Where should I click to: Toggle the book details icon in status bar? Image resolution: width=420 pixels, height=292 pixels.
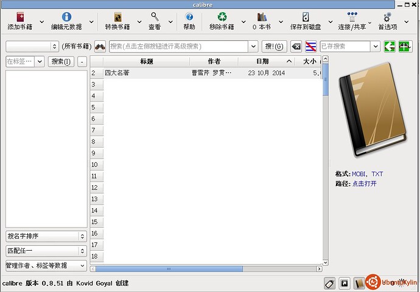(x=359, y=284)
